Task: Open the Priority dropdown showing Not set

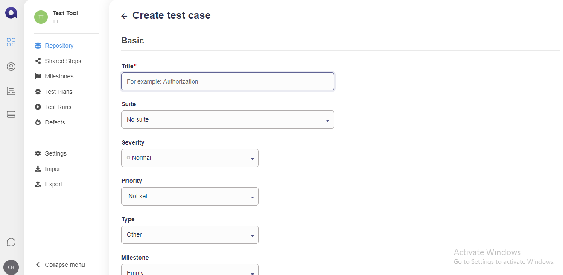Action: [x=190, y=197]
